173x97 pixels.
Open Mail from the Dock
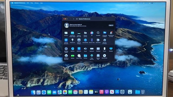(x=54, y=92)
